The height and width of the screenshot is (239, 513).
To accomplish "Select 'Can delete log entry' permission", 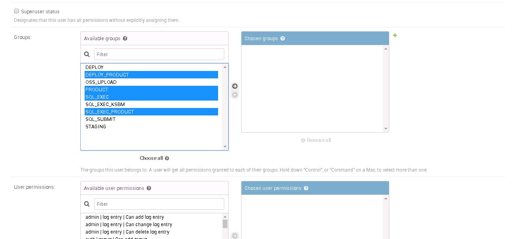I will click(x=151, y=232).
